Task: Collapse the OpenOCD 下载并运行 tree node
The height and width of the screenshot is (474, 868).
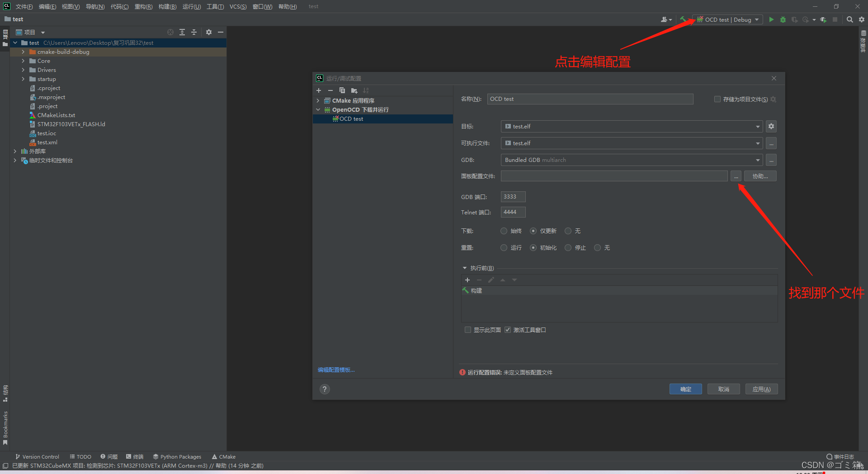Action: click(x=318, y=109)
